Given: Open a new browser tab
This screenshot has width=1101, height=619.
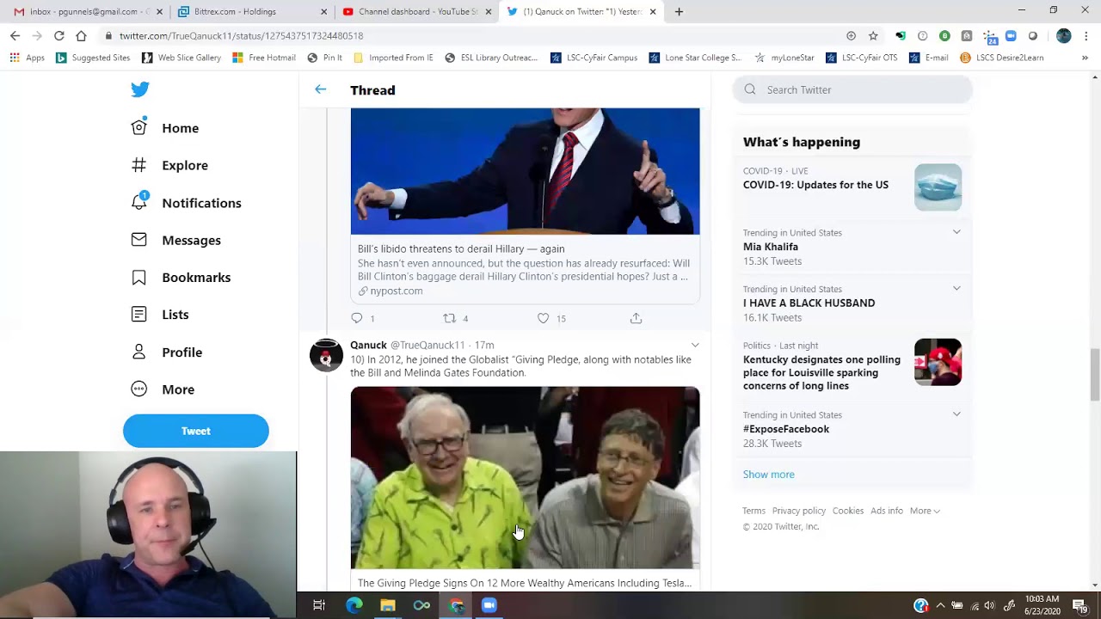Looking at the screenshot, I should point(679,12).
